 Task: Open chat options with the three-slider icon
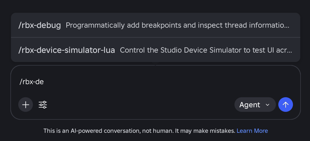(x=43, y=105)
